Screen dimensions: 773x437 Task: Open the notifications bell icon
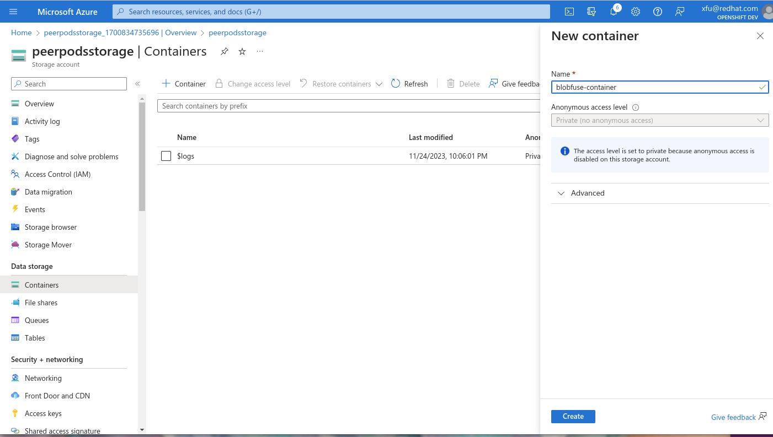point(614,12)
